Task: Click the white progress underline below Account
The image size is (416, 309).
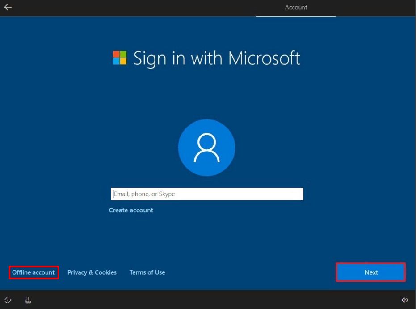Action: (296, 16)
